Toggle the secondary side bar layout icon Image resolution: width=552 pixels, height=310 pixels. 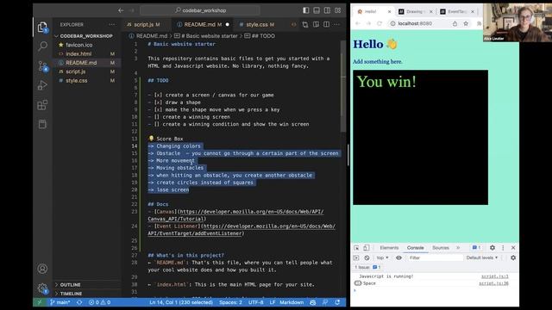coord(327,10)
